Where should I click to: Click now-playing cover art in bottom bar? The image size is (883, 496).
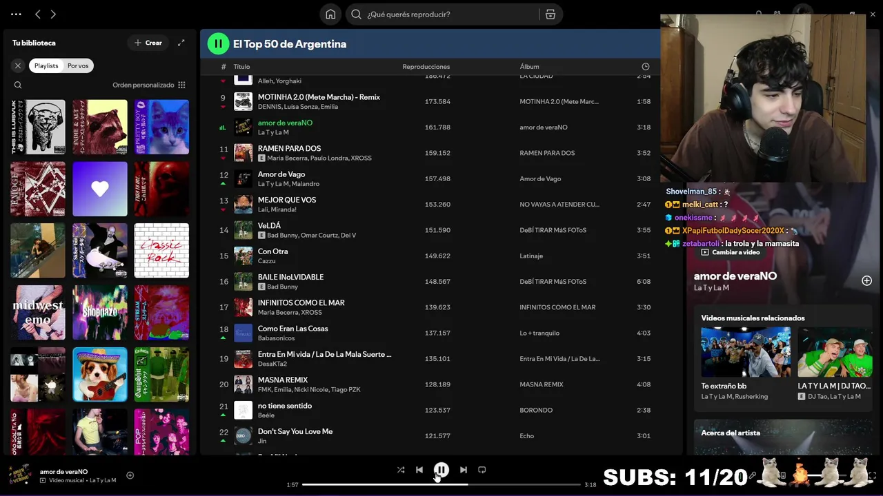point(19,475)
